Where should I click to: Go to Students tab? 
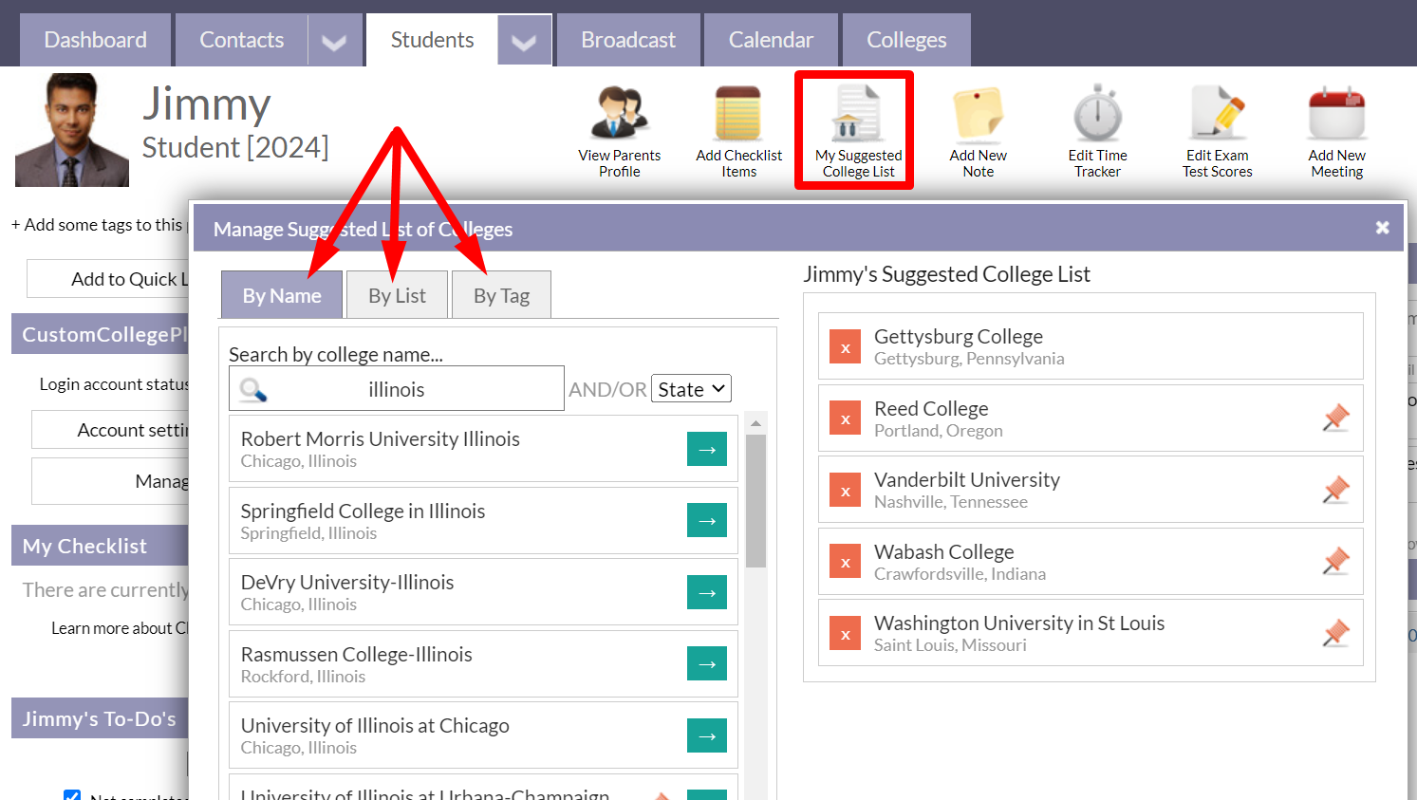[432, 40]
